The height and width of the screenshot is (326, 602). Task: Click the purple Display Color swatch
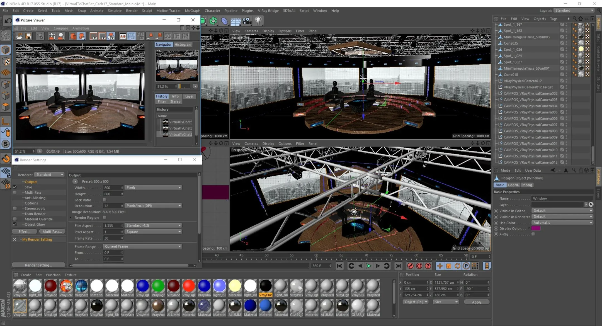tap(536, 228)
